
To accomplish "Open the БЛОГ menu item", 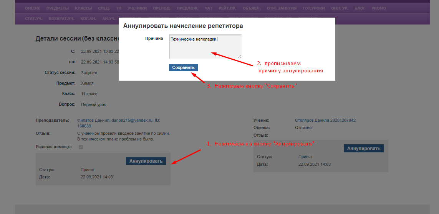I will tap(360, 8).
